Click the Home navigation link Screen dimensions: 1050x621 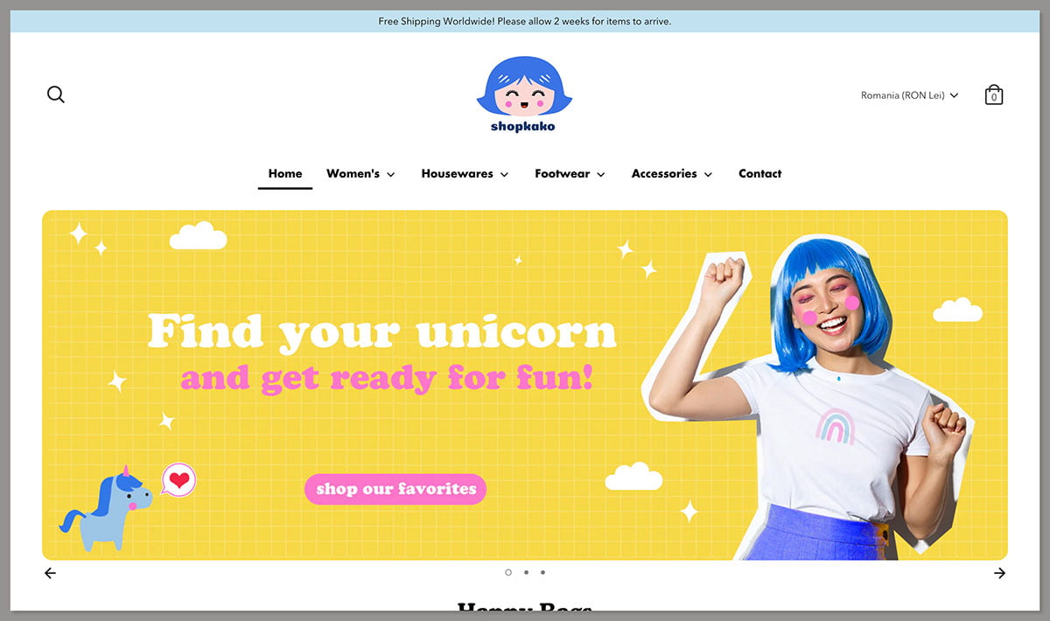284,173
